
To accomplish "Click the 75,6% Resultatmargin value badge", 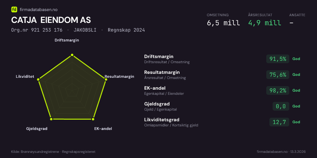I will (277, 75).
